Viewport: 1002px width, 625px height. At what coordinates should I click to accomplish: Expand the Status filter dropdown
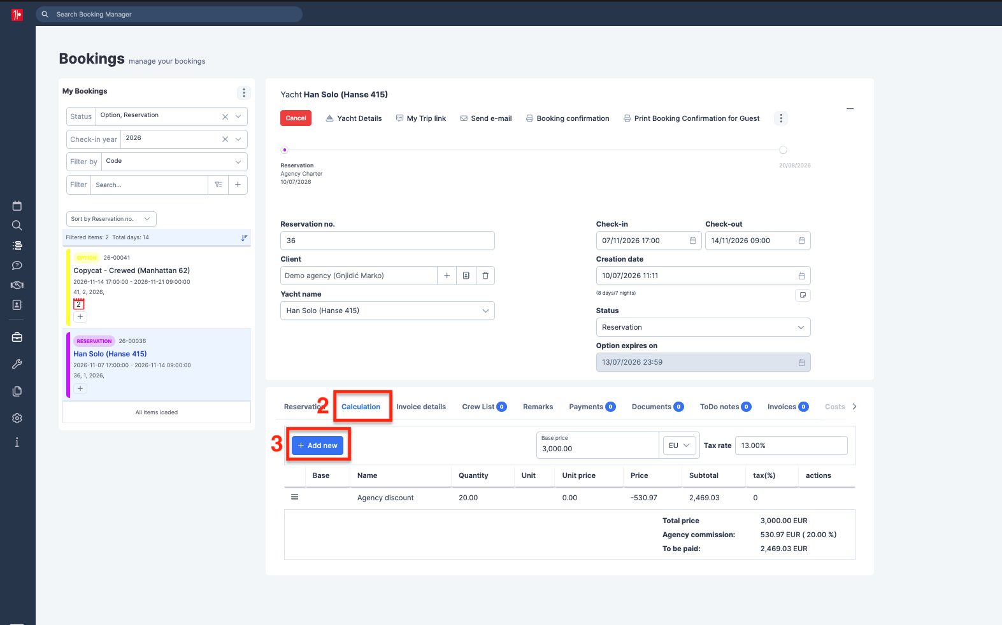238,116
